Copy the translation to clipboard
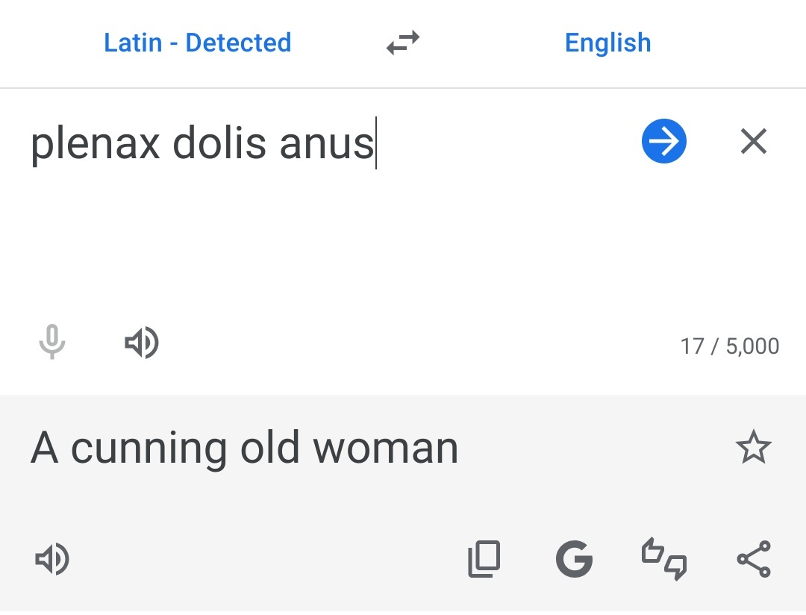806x615 pixels. click(x=484, y=559)
